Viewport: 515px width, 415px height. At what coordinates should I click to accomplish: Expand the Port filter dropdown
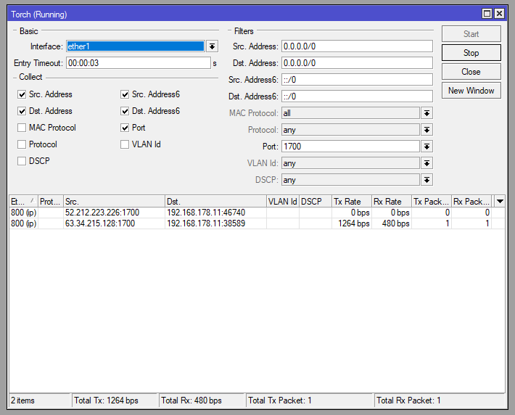point(427,147)
